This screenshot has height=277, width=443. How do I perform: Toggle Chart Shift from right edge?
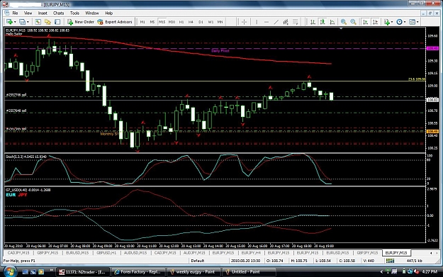(x=375, y=22)
